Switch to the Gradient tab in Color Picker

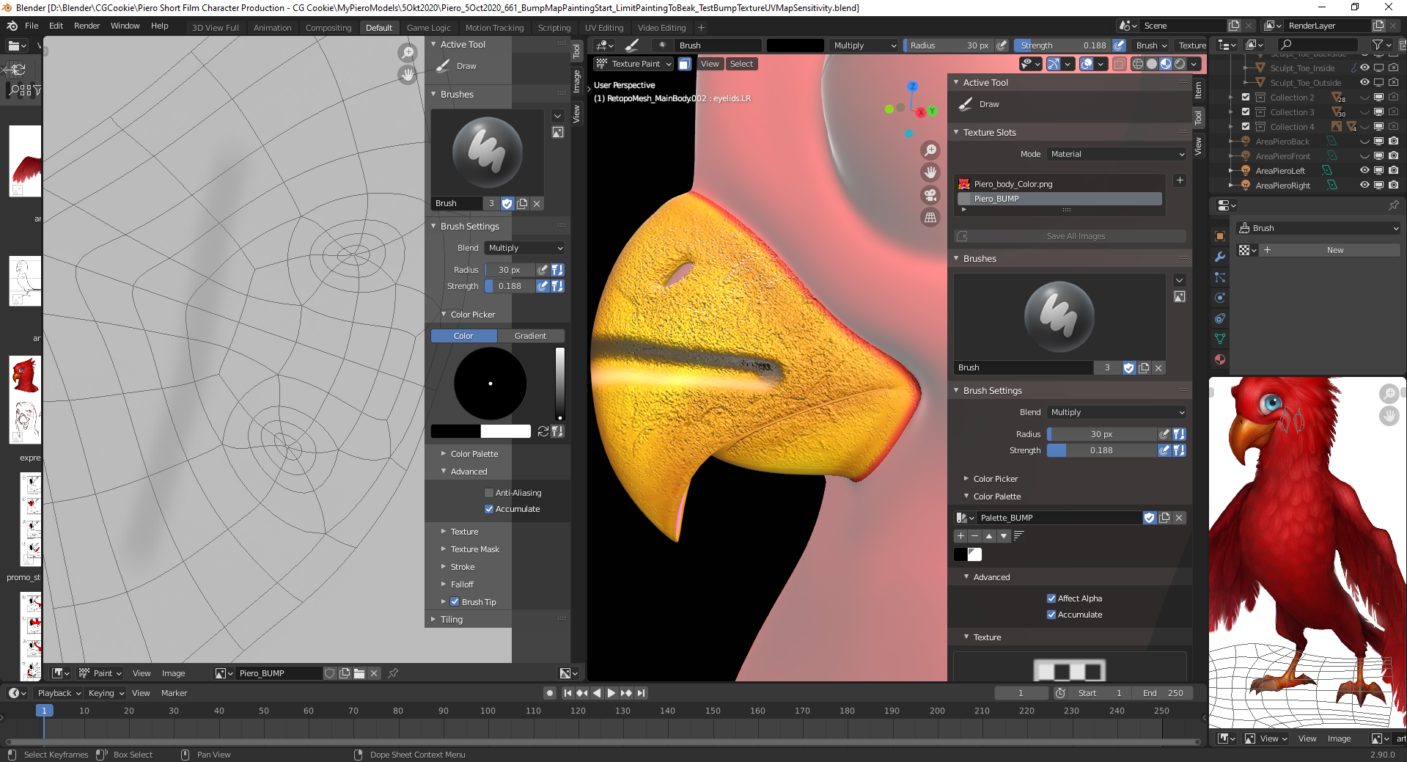[x=532, y=335]
